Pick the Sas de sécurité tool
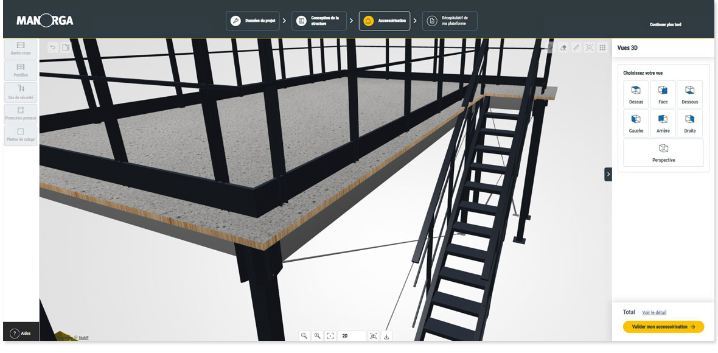This screenshot has width=718, height=353. pos(21,92)
